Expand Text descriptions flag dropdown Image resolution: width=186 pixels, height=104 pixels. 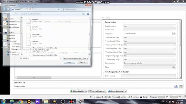click(175, 52)
